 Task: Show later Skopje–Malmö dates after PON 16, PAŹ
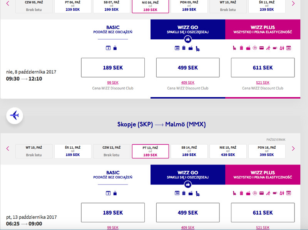tap(293, 148)
